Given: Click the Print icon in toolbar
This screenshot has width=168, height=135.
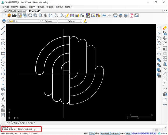Looking at the screenshot, I should [x=115, y=15].
